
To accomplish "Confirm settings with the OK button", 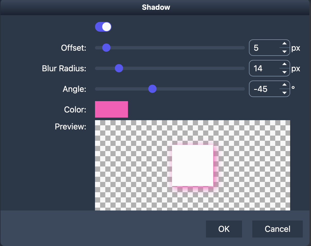I will (224, 229).
